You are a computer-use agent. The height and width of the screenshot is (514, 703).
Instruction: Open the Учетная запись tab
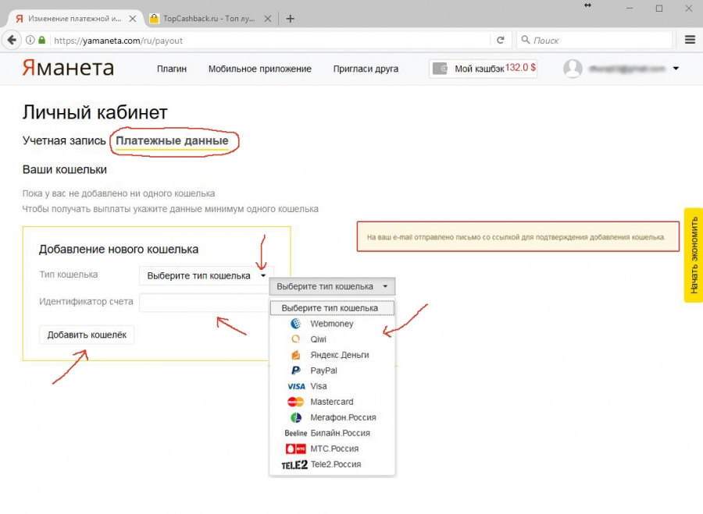click(x=64, y=140)
